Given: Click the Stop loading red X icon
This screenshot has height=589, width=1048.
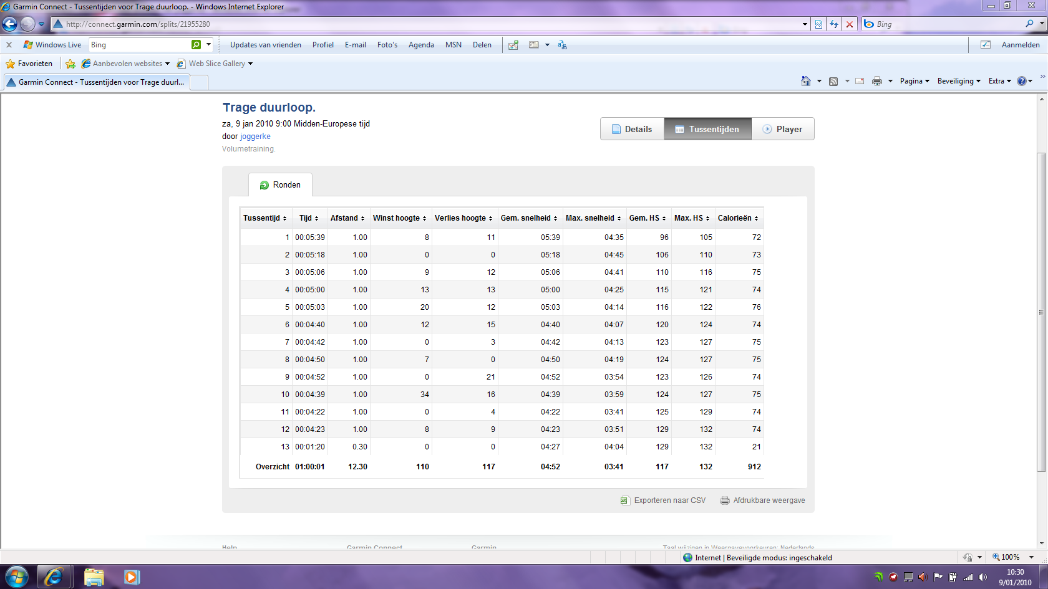Looking at the screenshot, I should pos(850,24).
